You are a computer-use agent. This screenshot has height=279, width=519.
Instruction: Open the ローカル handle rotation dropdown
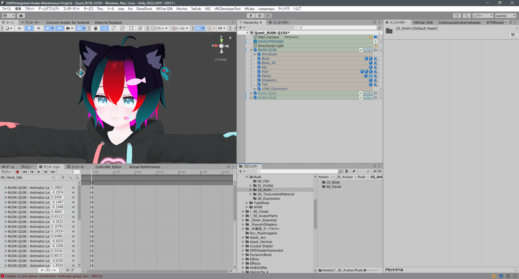click(x=180, y=28)
